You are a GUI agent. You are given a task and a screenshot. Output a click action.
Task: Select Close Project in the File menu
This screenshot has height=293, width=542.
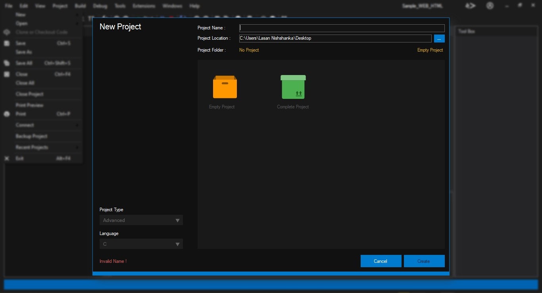(29, 94)
